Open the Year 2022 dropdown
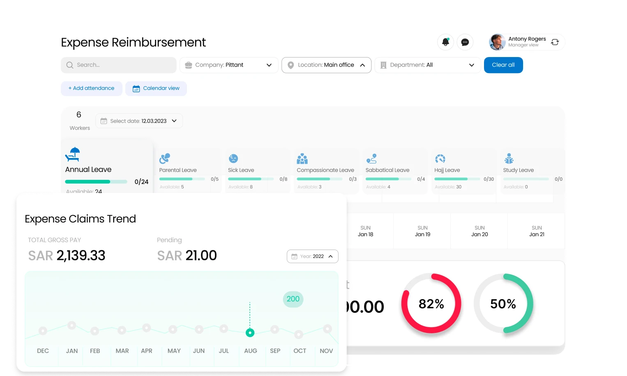Screen dimensions: 627x376 [x=312, y=256]
